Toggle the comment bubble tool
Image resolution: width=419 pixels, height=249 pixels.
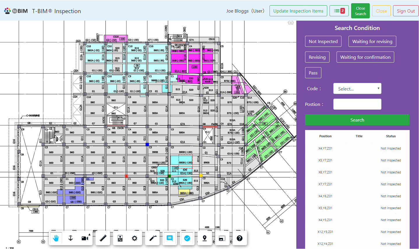(x=170, y=238)
